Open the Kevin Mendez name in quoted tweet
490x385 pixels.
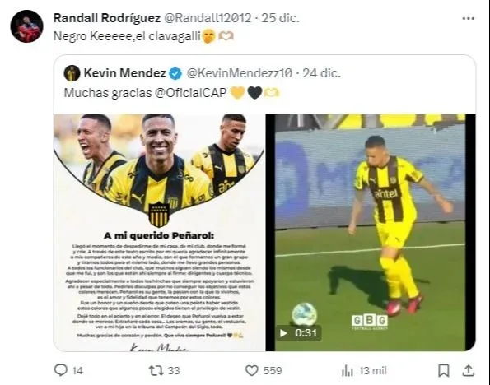124,73
